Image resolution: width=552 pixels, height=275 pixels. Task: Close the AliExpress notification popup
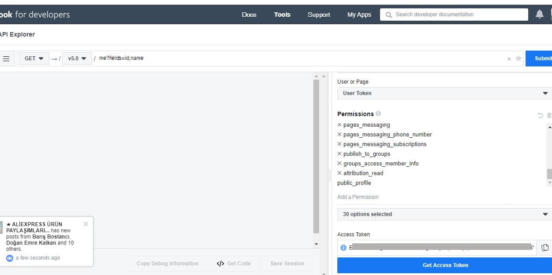click(x=86, y=224)
